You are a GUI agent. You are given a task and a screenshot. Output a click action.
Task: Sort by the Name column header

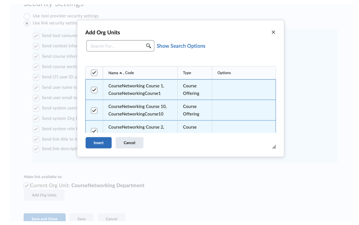point(113,73)
